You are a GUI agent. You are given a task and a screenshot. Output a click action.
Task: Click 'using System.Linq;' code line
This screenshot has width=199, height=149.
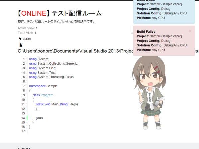pos(42,68)
